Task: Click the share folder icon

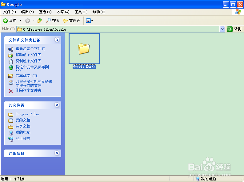Action: (x=11, y=76)
